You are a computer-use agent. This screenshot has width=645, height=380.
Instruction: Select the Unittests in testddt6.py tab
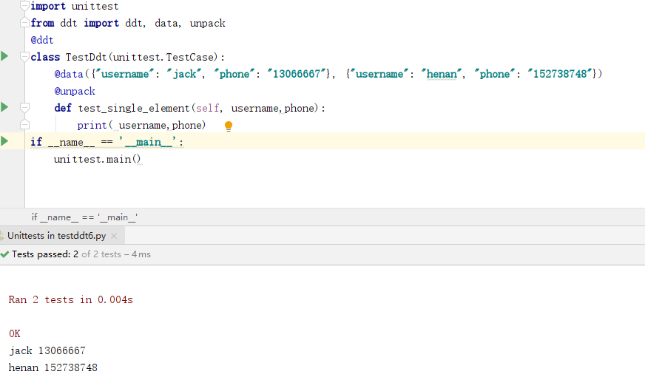(56, 236)
